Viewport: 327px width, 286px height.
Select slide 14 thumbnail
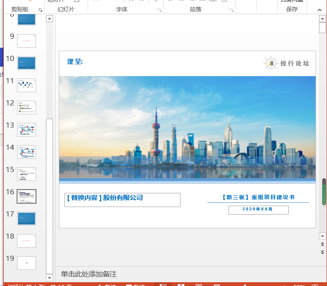click(27, 152)
